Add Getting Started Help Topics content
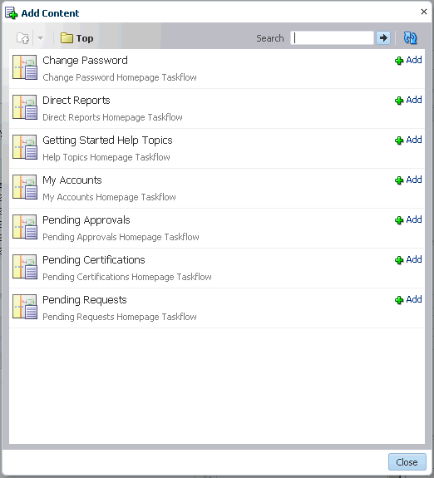The height and width of the screenshot is (478, 434). (408, 140)
